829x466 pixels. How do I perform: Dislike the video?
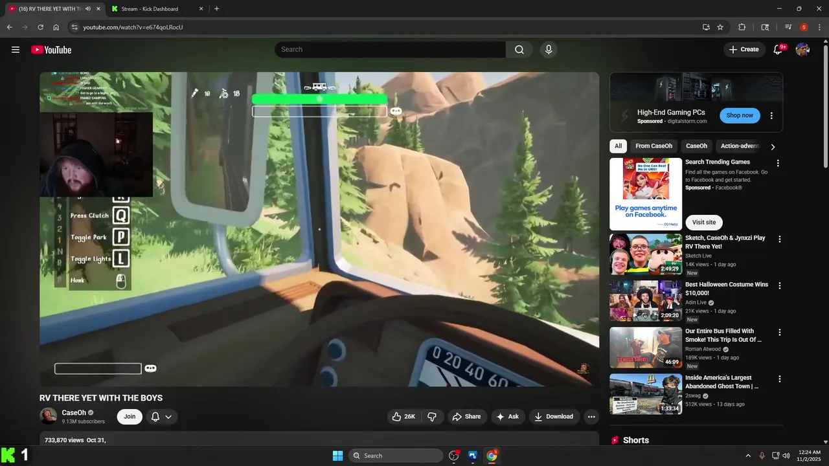point(432,417)
